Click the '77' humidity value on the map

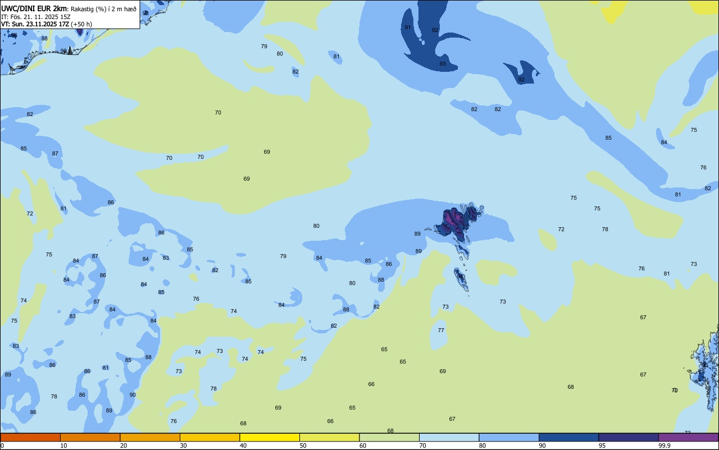click(441, 330)
